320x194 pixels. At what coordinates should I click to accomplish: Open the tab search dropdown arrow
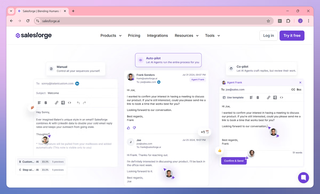[11, 11]
